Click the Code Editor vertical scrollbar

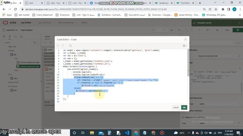[x=188, y=62]
